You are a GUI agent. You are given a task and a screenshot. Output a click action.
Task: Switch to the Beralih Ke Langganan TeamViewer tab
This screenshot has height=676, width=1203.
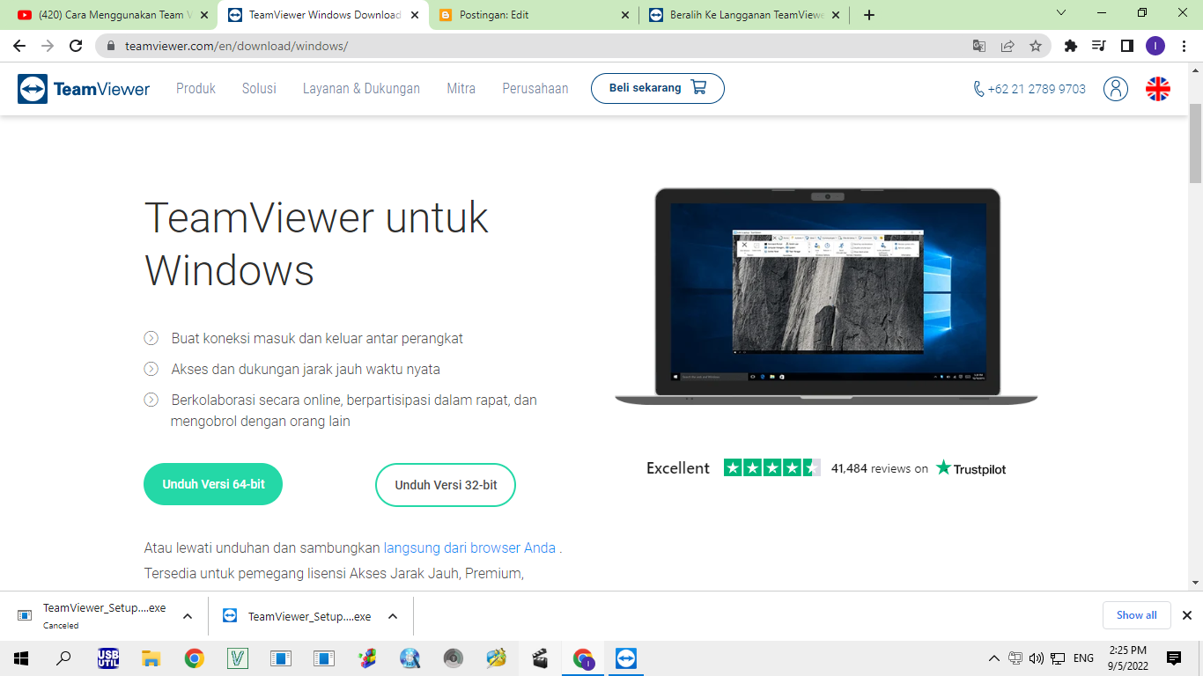[745, 15]
